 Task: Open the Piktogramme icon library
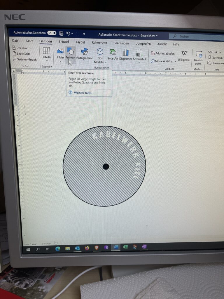tap(85, 54)
